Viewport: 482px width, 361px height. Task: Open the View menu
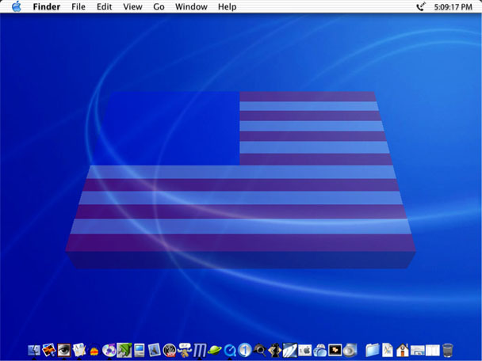pos(132,7)
